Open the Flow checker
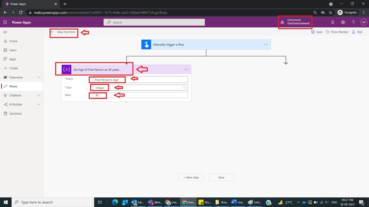 pos(337,32)
